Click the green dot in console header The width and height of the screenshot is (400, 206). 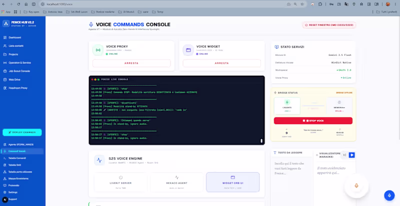(x=98, y=79)
